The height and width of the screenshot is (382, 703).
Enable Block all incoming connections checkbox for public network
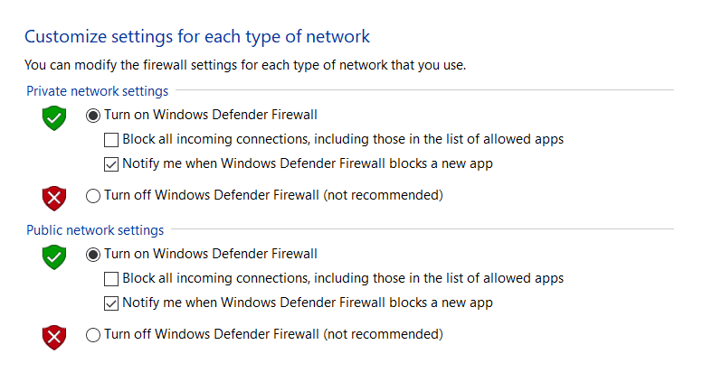(x=111, y=279)
